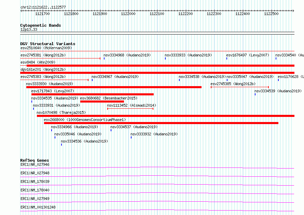Screen dimensions: 304x215
Task: Select the esv8484 (Ahn2009) red bar
Action: [x=161, y=66]
